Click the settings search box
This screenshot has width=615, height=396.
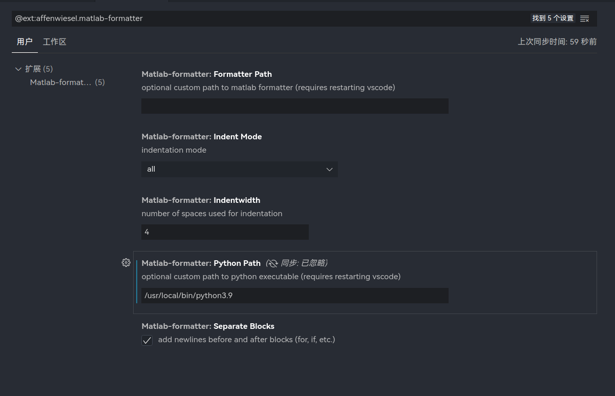(x=266, y=18)
